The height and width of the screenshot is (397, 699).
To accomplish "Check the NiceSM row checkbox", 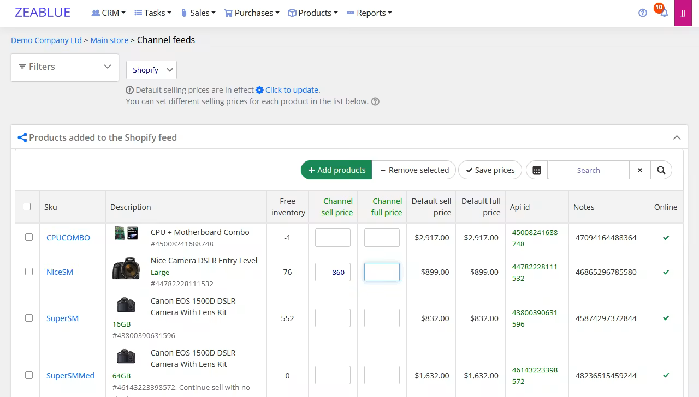I will (29, 272).
